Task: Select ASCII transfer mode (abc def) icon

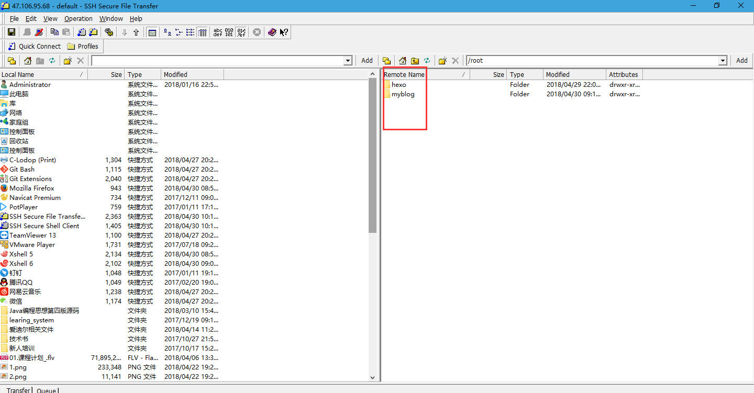Action: click(x=218, y=32)
